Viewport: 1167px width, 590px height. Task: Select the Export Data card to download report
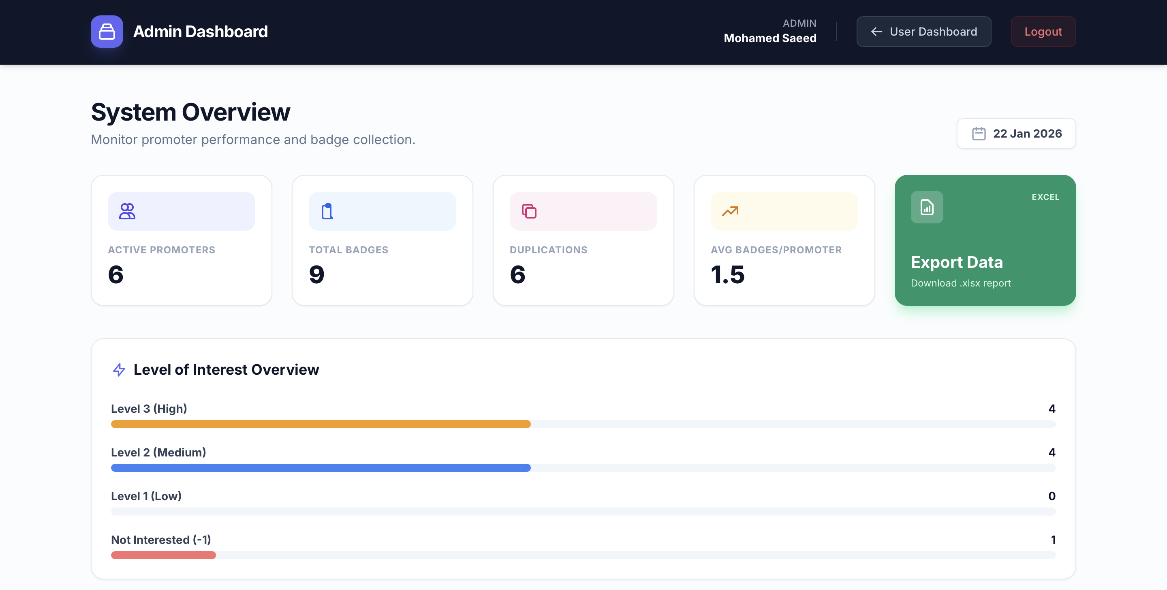point(985,240)
